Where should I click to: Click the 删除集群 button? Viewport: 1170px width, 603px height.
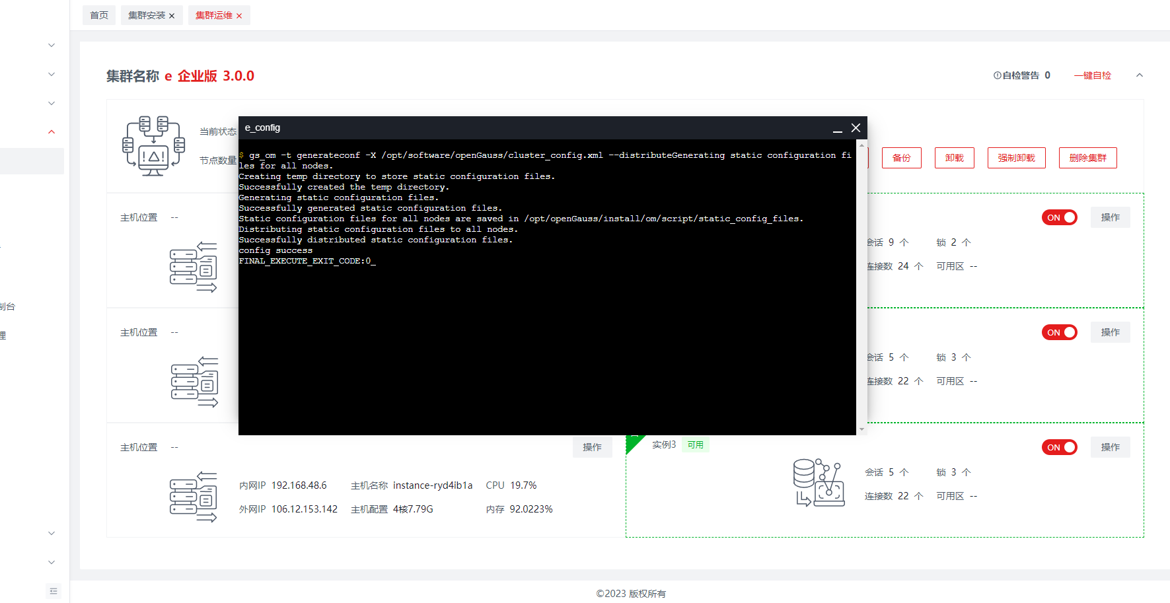[x=1087, y=158]
